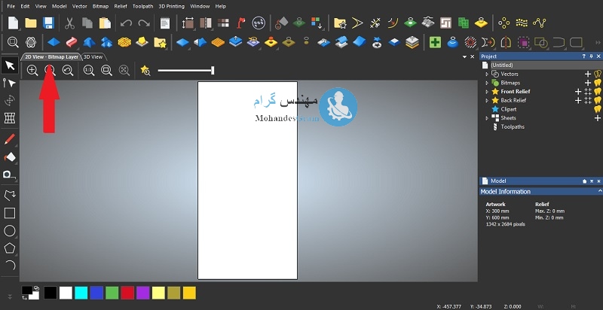The height and width of the screenshot is (310, 603).
Task: Open the Relief menu
Action: [x=120, y=6]
